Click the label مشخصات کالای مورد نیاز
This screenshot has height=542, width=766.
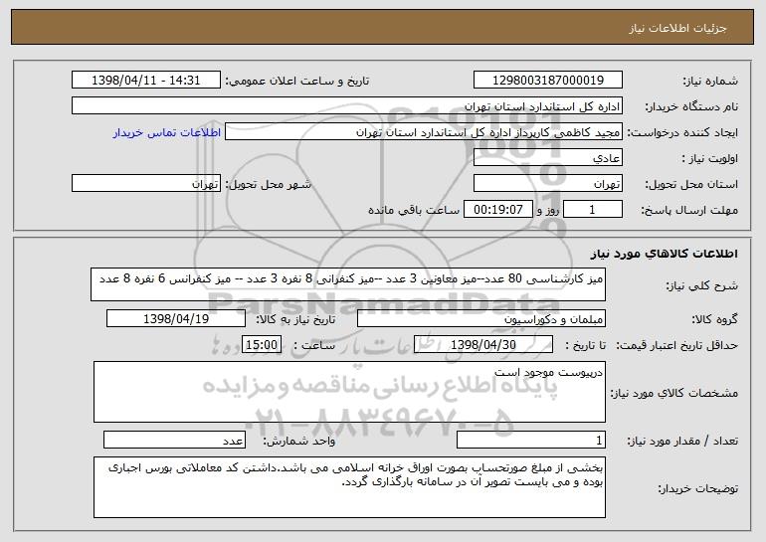coord(674,393)
